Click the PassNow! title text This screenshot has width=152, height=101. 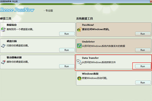click(x=88, y=25)
